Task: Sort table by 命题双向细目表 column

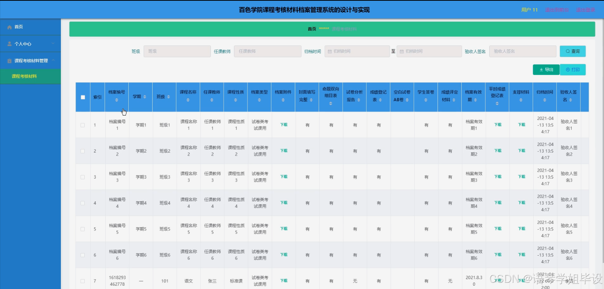Action: (x=330, y=103)
